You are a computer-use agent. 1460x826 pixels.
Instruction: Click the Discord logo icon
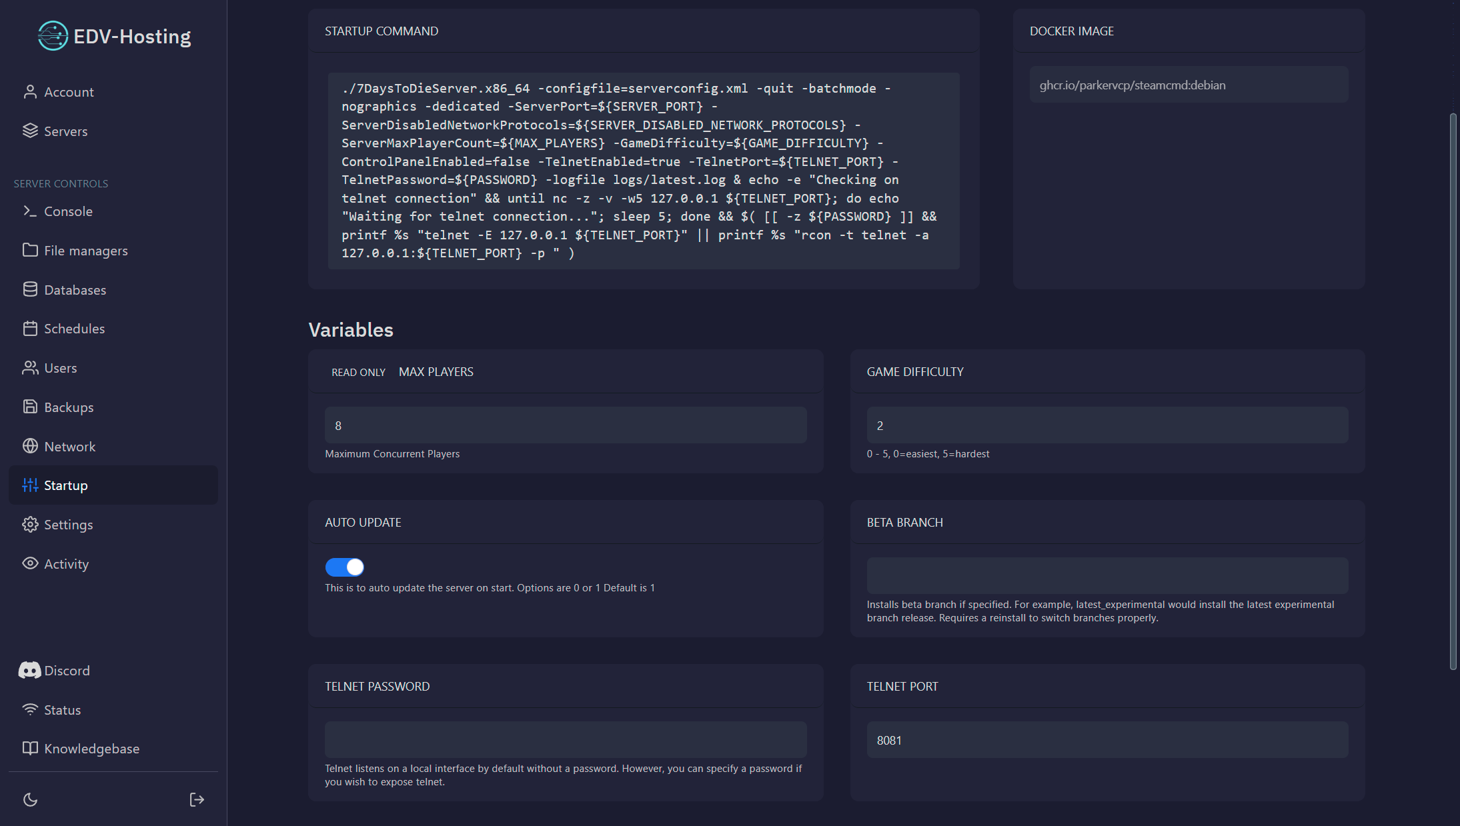point(29,671)
